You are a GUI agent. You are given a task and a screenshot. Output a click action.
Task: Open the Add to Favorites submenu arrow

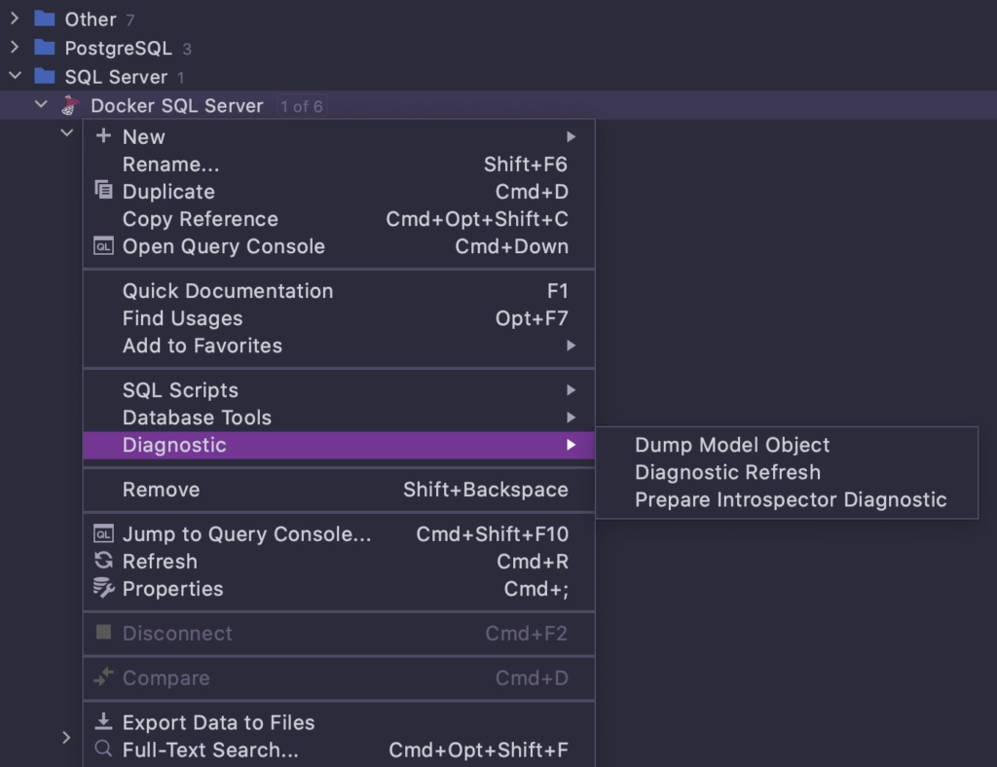(x=571, y=346)
